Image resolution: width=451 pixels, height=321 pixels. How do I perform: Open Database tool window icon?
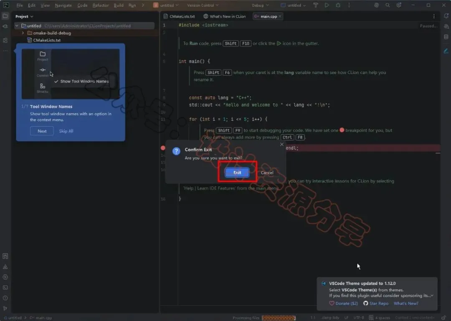pos(446,37)
